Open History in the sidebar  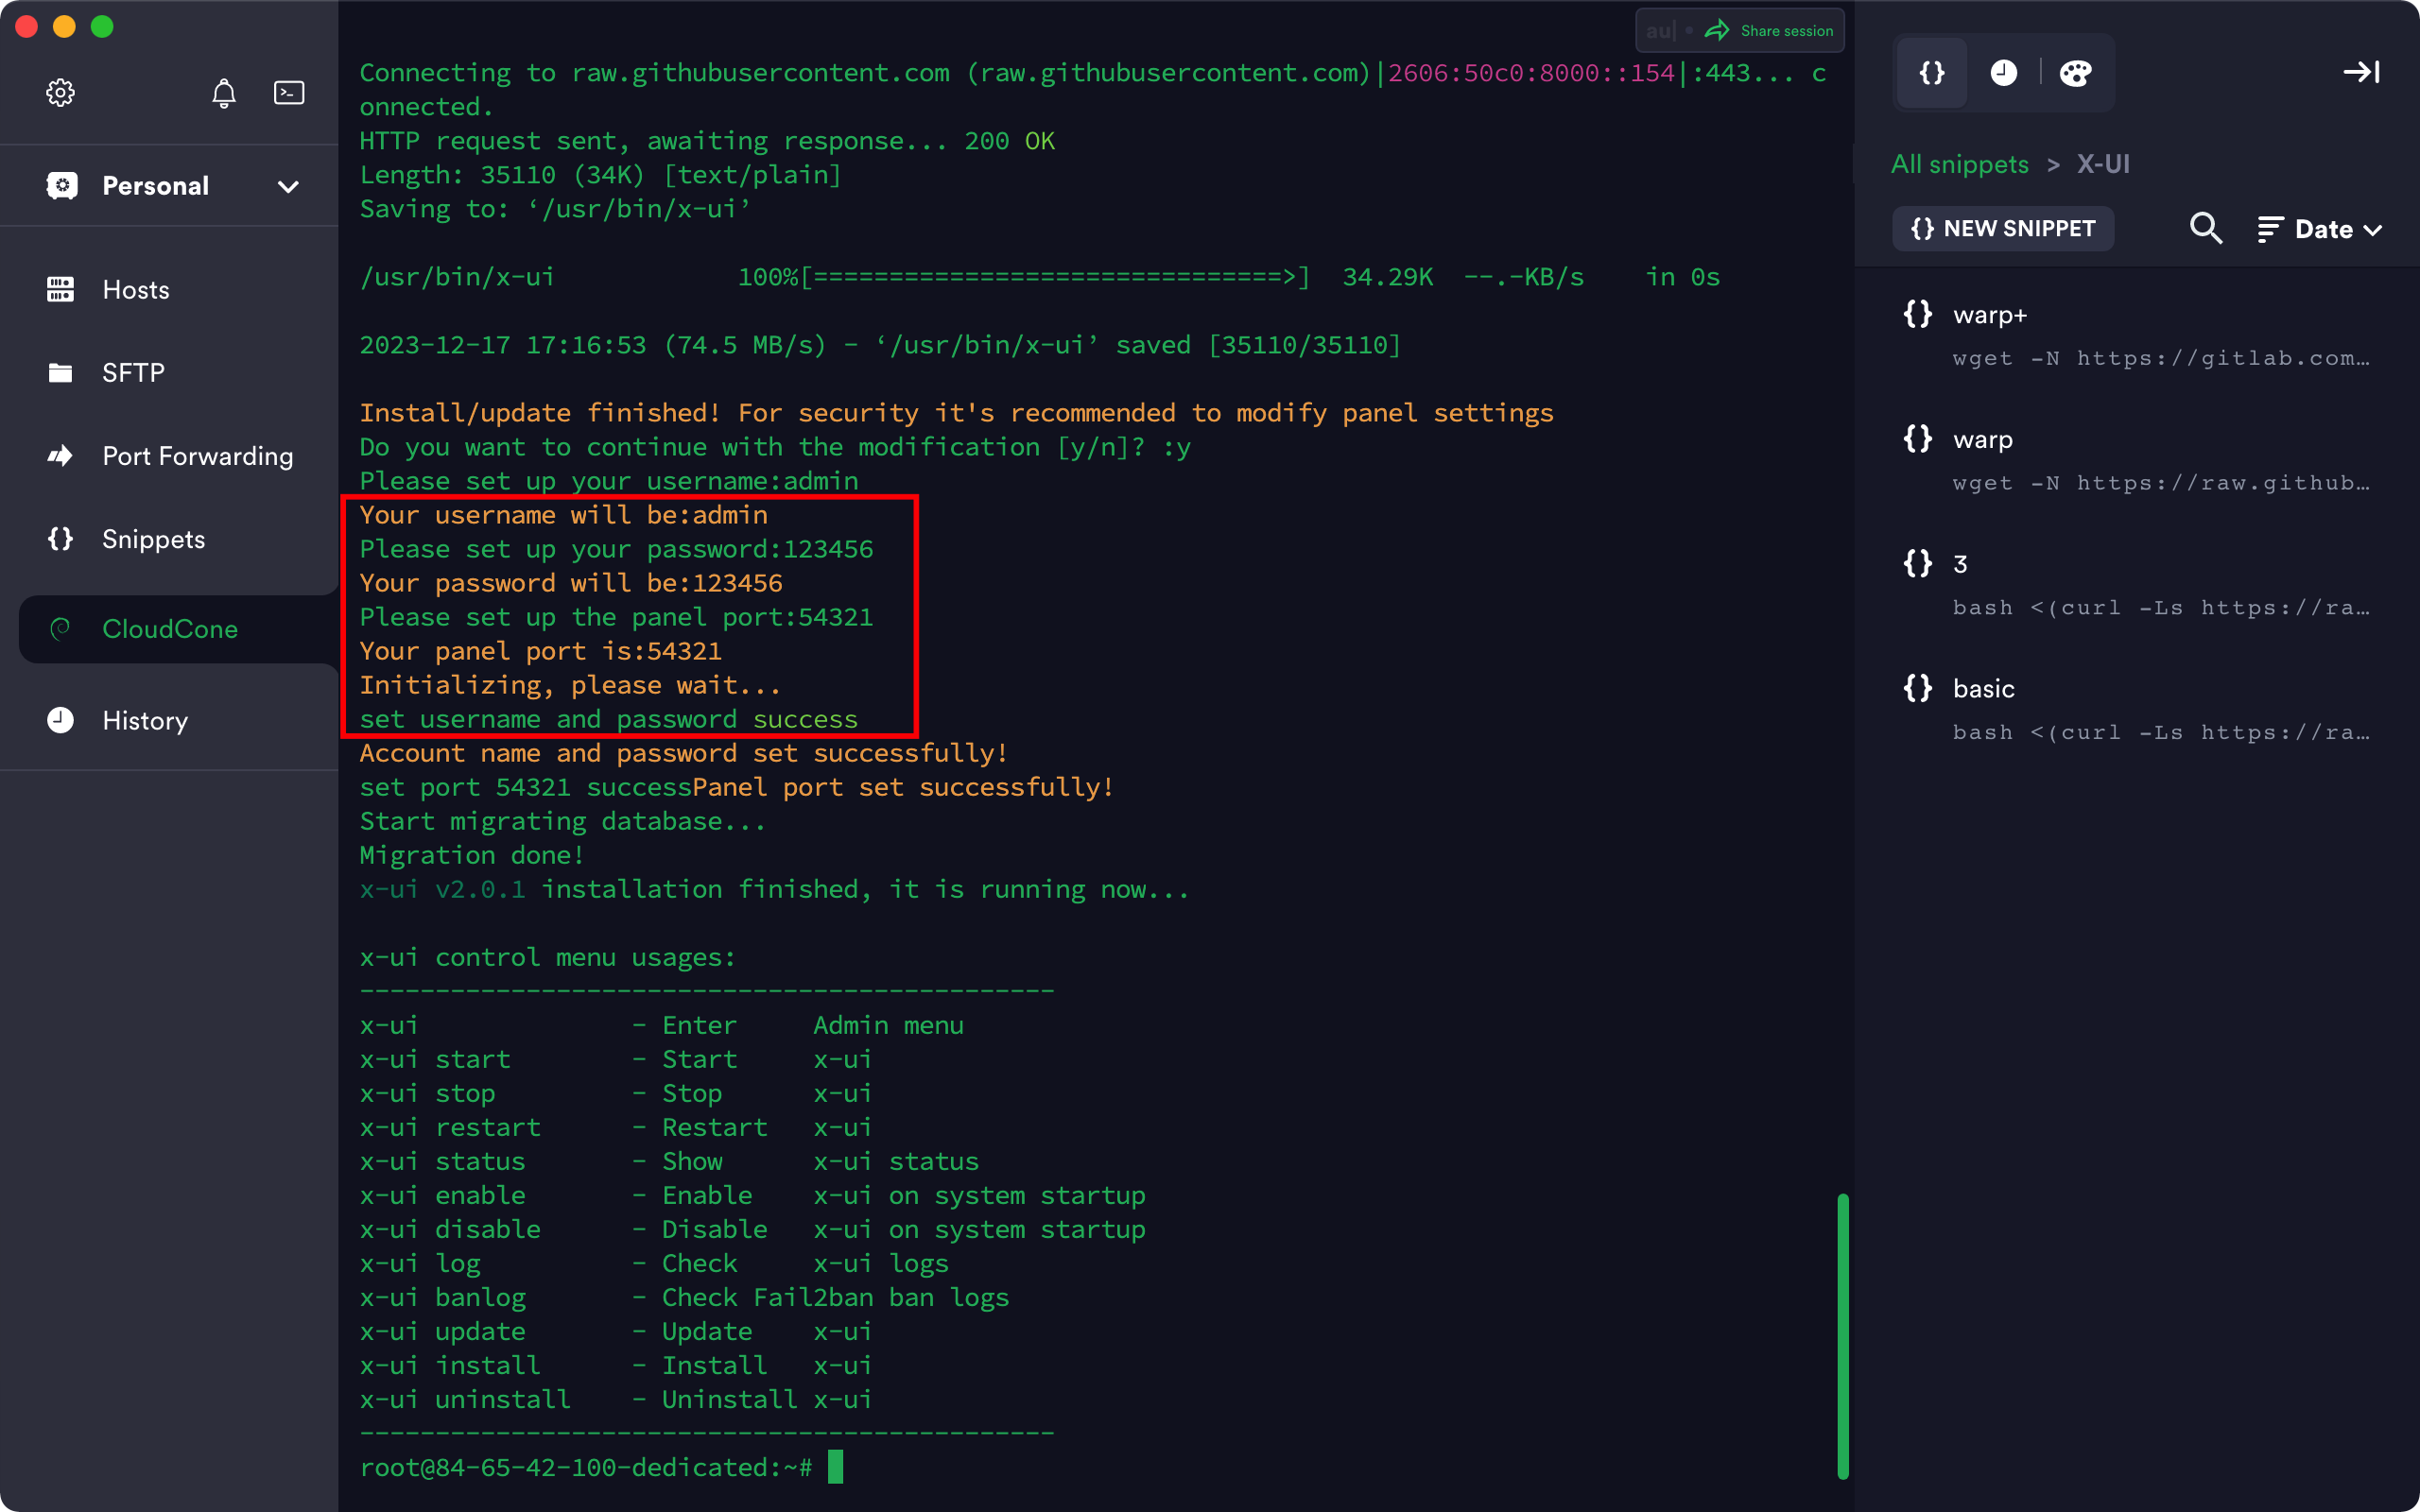coord(145,721)
